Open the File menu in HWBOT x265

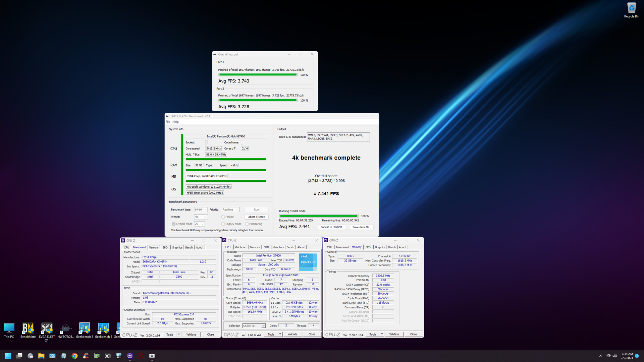(168, 122)
